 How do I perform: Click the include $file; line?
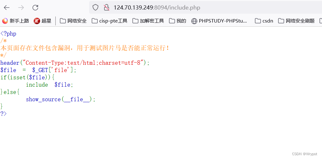50,85
